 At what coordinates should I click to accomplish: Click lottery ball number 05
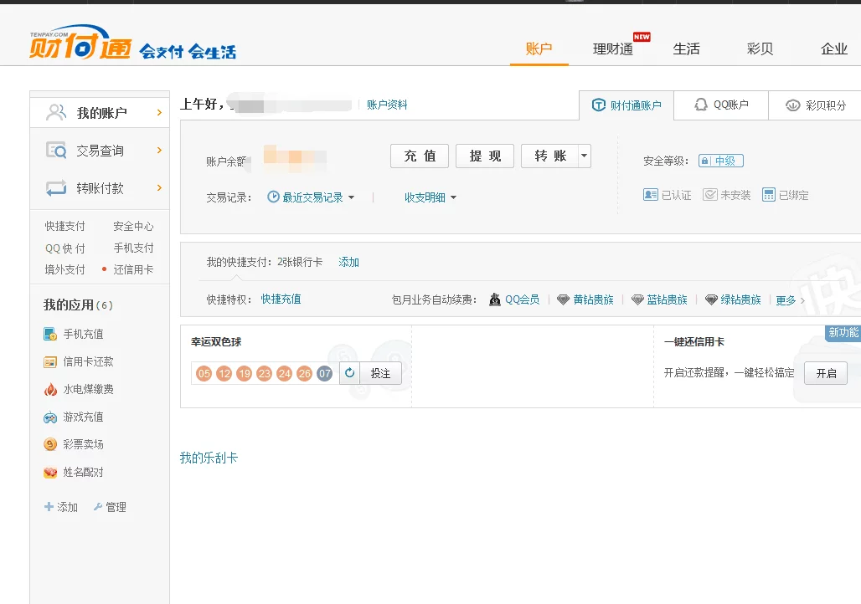point(204,374)
